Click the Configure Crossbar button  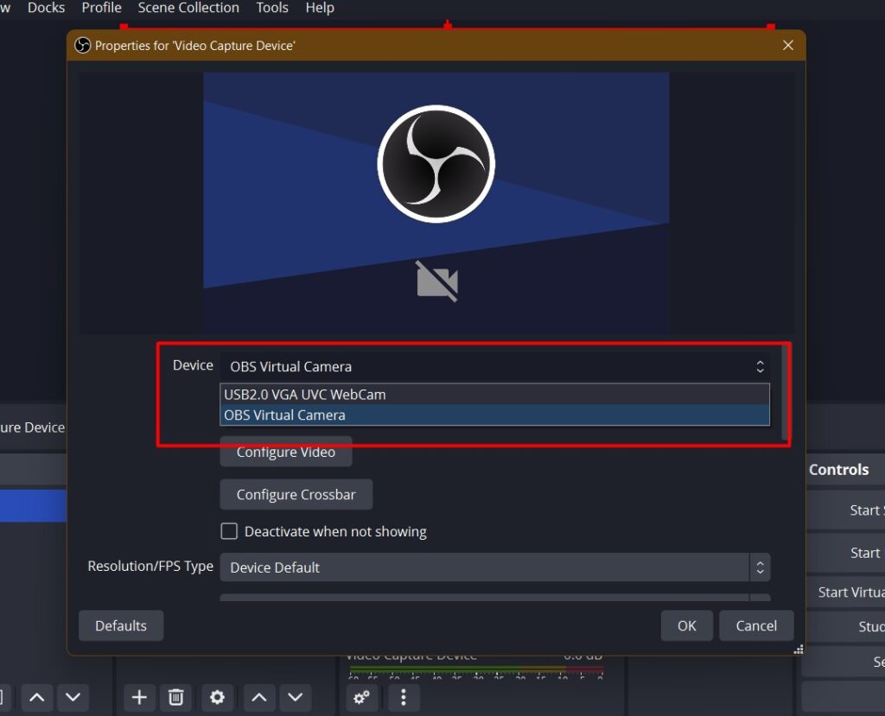[x=296, y=494]
